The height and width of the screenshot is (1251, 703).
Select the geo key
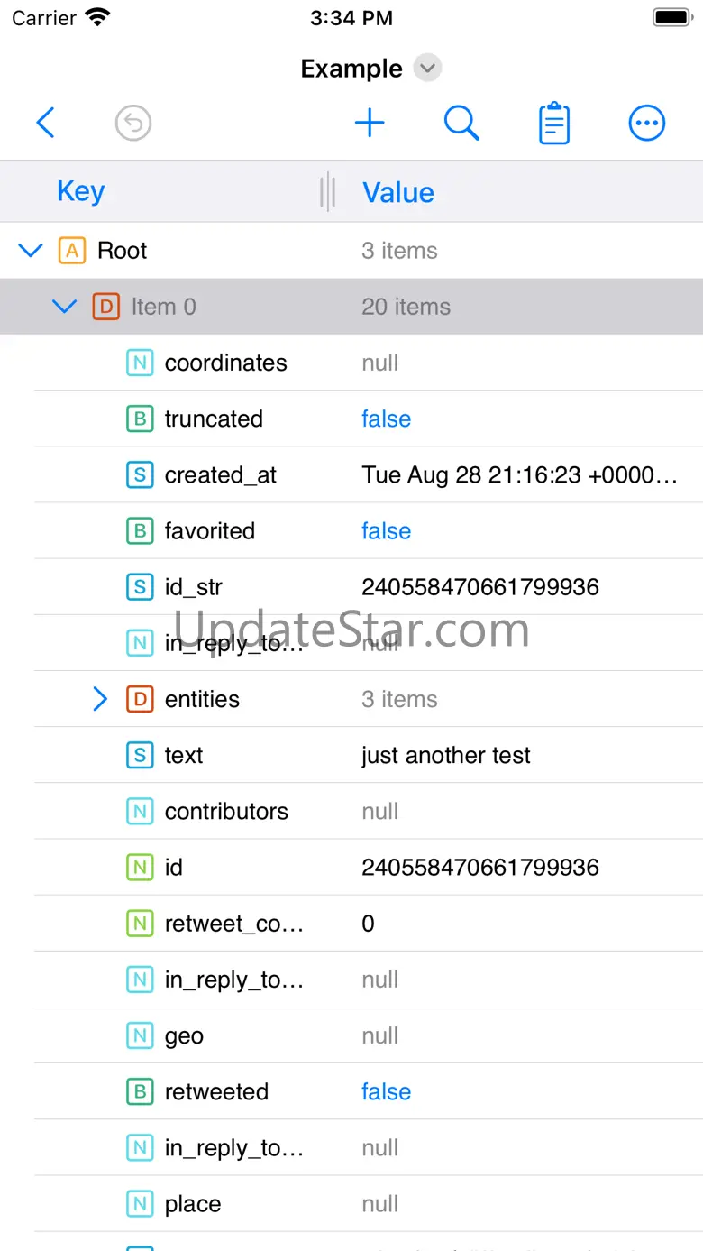pyautogui.click(x=184, y=1036)
